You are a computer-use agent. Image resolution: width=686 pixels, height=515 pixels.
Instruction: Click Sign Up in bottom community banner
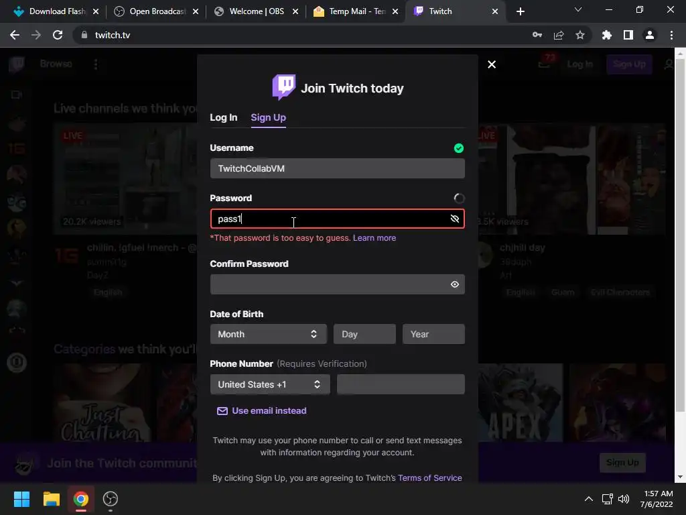(x=622, y=463)
